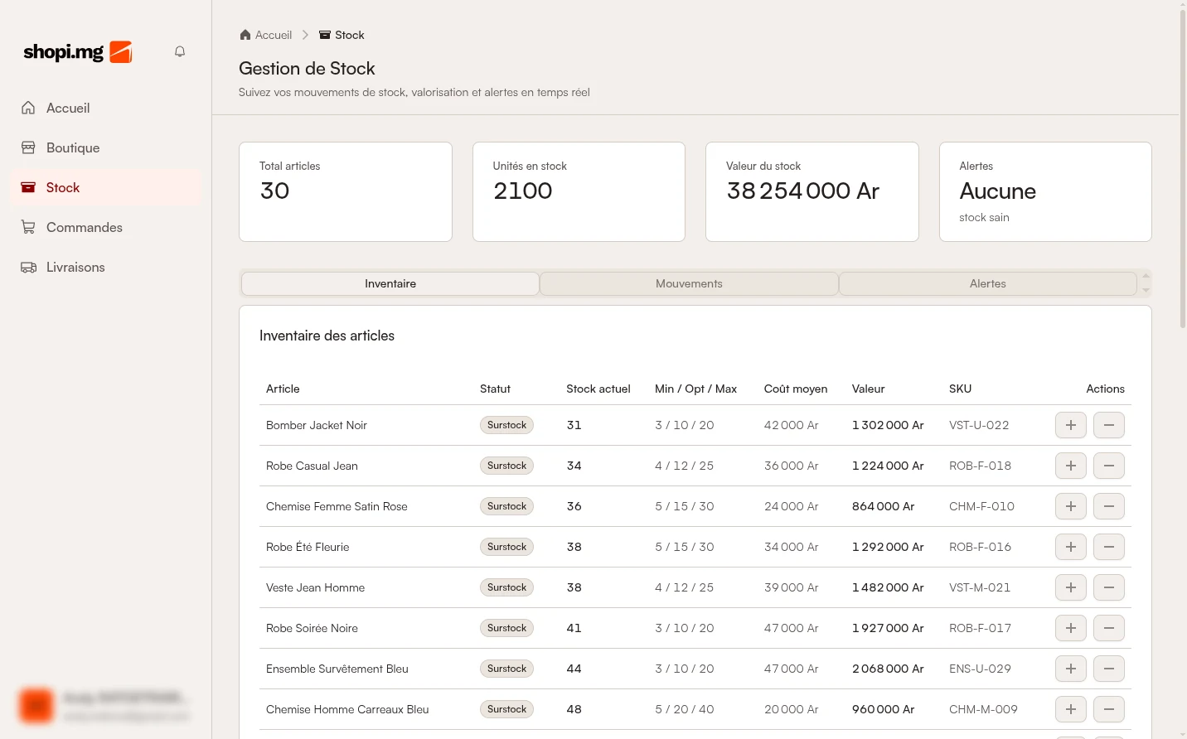Click SKU ENS-U-029

[x=980, y=669]
